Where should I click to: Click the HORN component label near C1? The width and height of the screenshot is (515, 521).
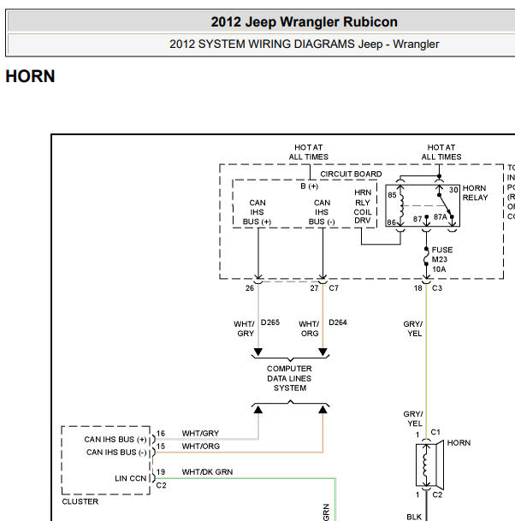tap(459, 442)
